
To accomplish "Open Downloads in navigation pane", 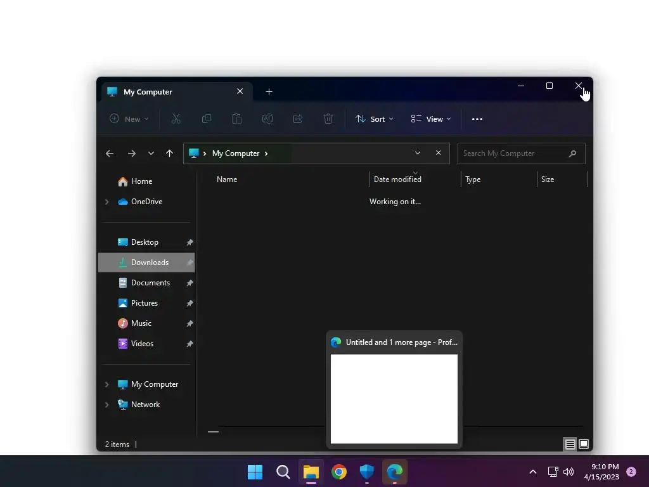I will coord(146,263).
